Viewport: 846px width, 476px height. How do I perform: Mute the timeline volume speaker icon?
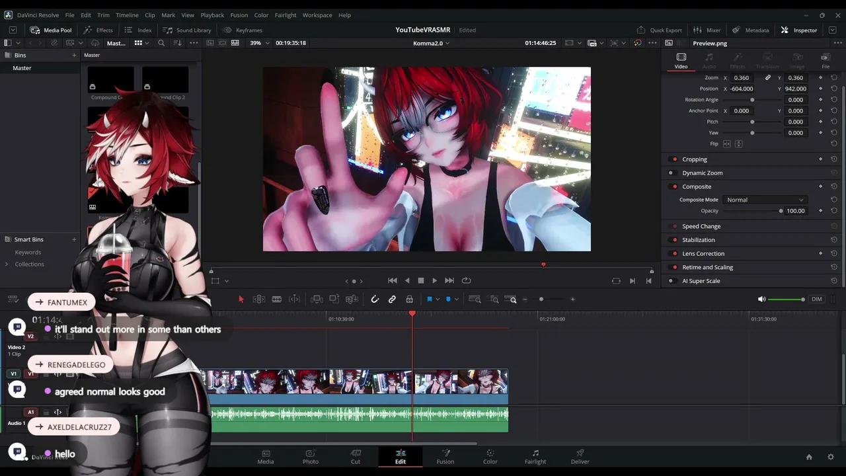(761, 299)
